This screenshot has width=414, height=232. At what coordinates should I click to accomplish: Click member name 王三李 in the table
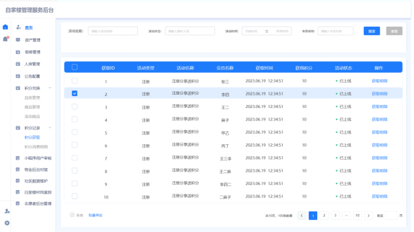(225, 159)
